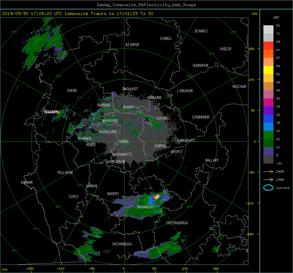The width and height of the screenshot is (293, 273).
Task: Click the yellow storm core near Davangeri
Action: [157, 196]
